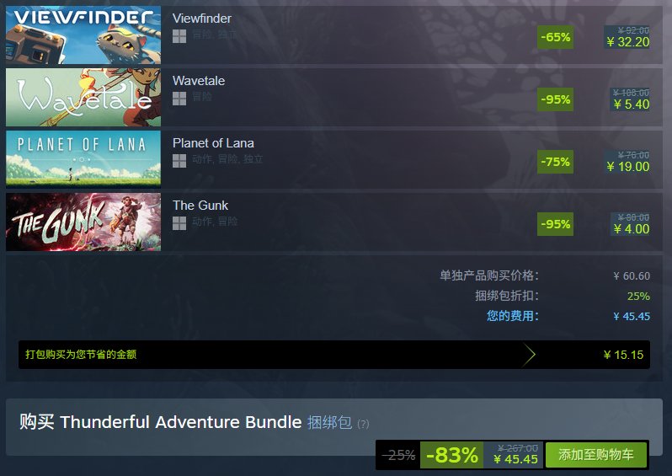
Task: Click the -83% bundle discount badge
Action: (451, 455)
